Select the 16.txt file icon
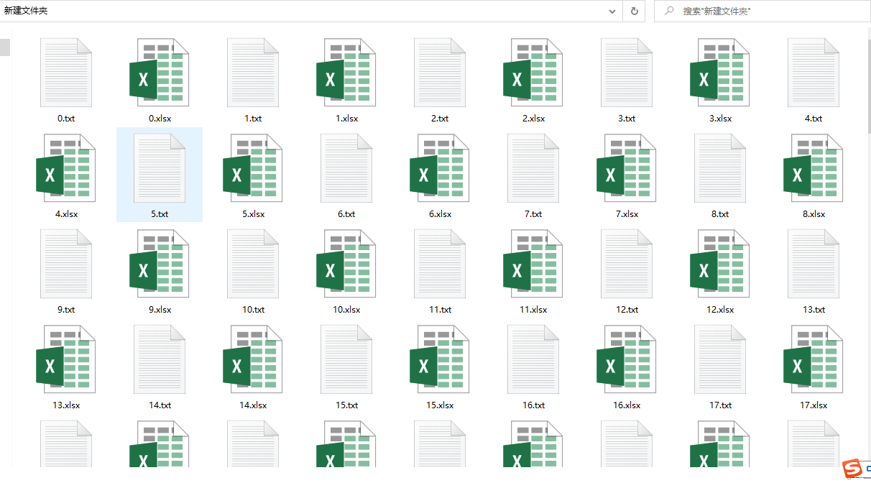The width and height of the screenshot is (871, 483). point(533,358)
